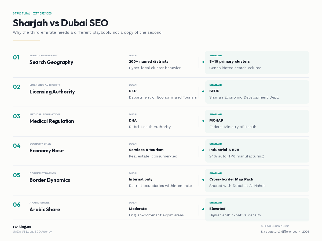
Task: Select the "8–10 primary clusters" Sharjah card
Action: [257, 62]
